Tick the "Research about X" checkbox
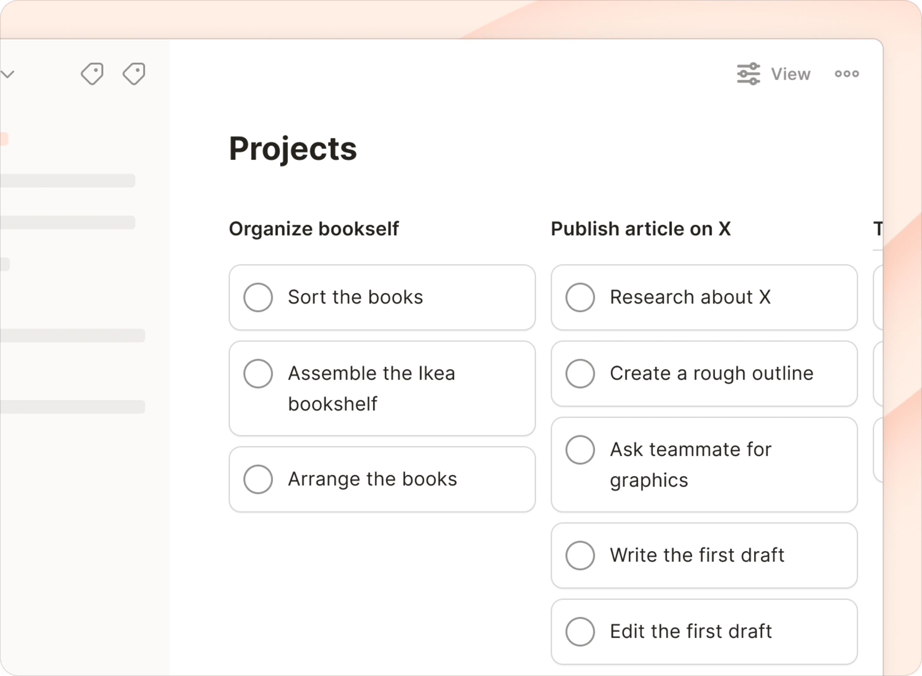The image size is (922, 676). [580, 298]
